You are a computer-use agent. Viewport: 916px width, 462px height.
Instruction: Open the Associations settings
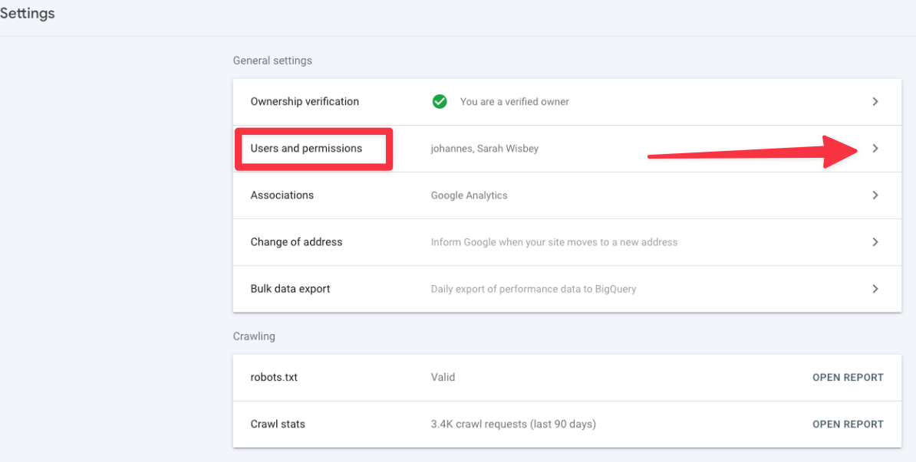tap(282, 195)
